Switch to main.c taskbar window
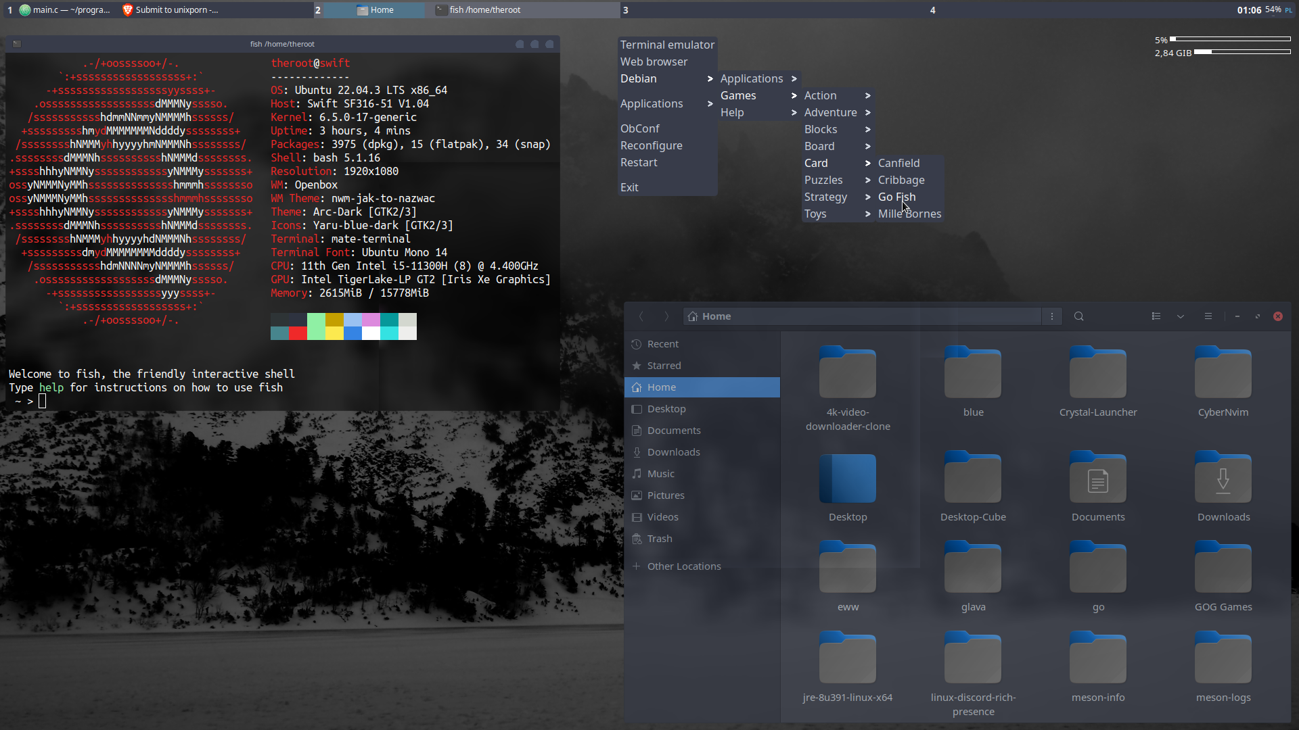Viewport: 1299px width, 730px height. (66, 9)
